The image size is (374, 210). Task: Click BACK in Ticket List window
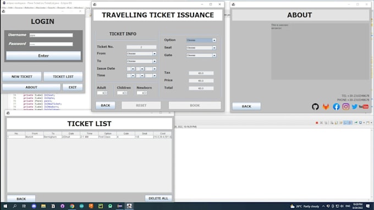[x=21, y=198]
